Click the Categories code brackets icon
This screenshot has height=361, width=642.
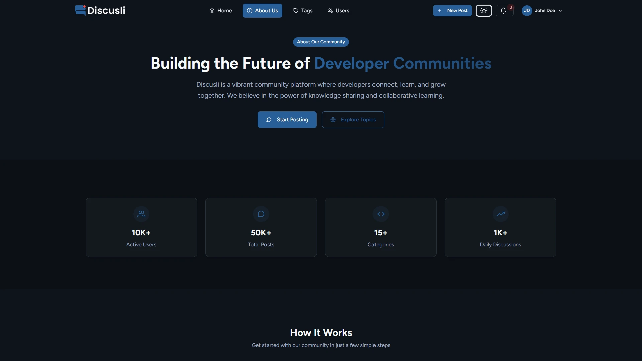(x=381, y=214)
